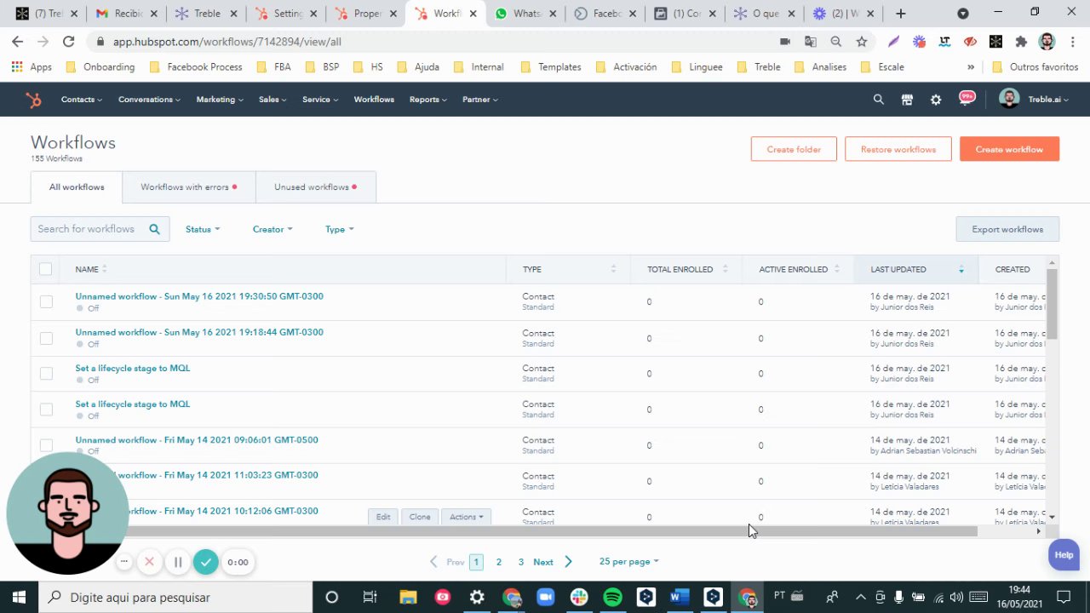Expand the Marketing navigation menu
The height and width of the screenshot is (613, 1090).
tap(220, 100)
